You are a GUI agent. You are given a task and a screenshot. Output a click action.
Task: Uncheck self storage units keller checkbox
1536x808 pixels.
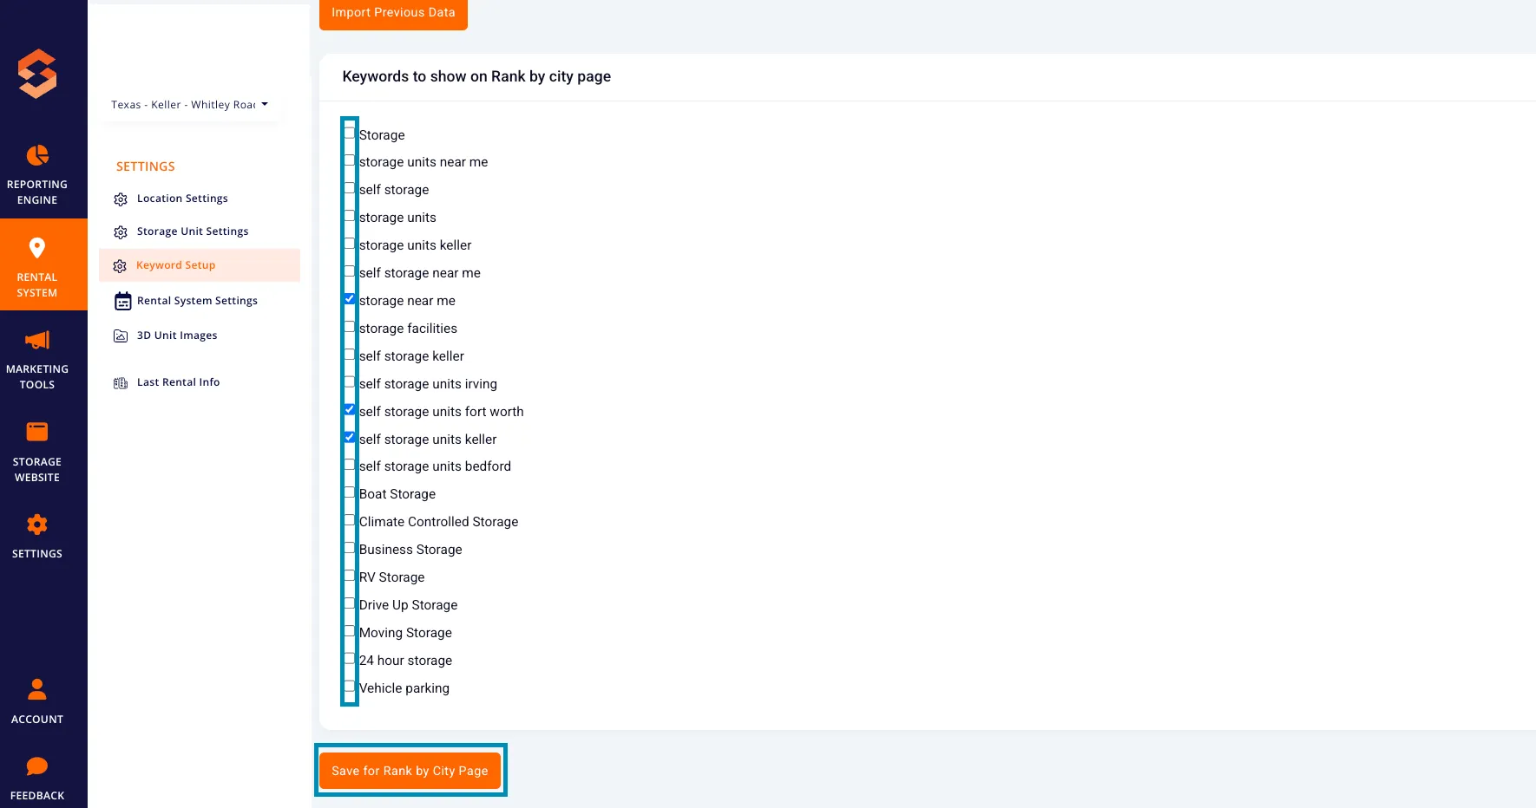coord(350,437)
